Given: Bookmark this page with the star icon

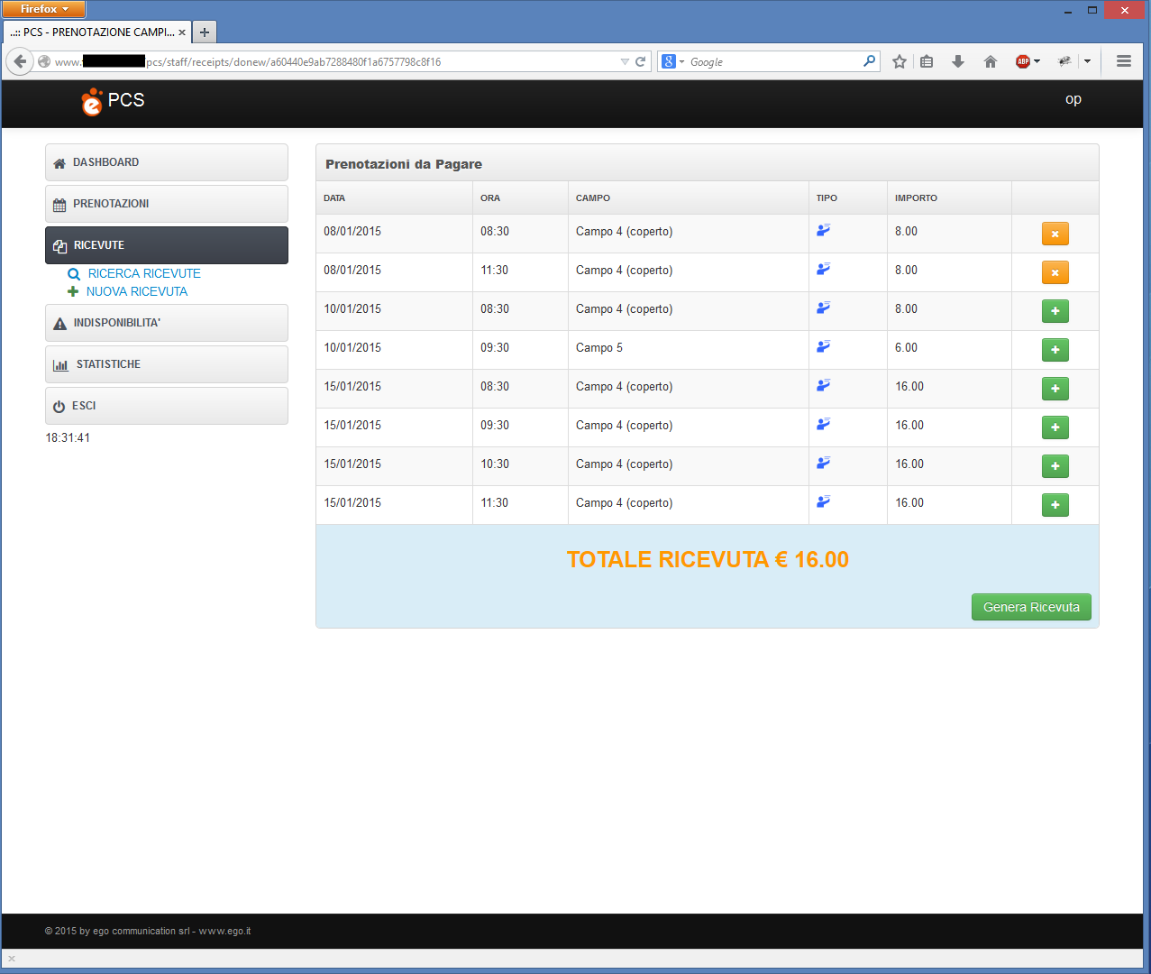Looking at the screenshot, I should pos(899,61).
